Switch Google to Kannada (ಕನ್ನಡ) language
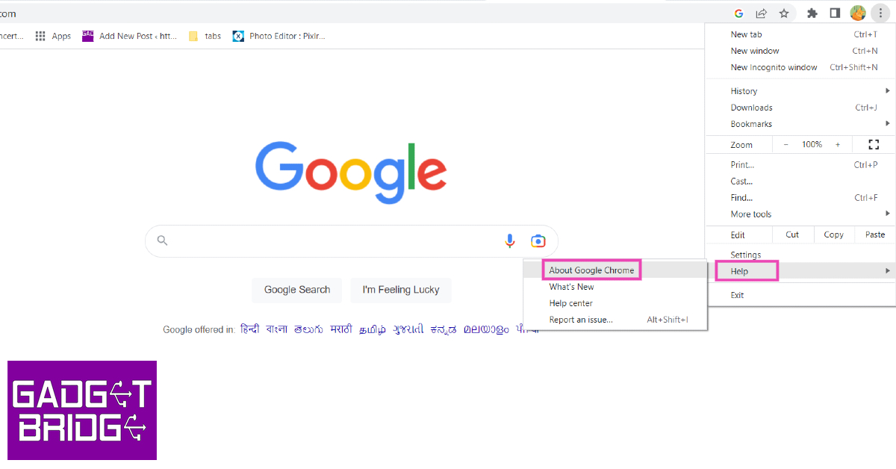 click(x=444, y=329)
